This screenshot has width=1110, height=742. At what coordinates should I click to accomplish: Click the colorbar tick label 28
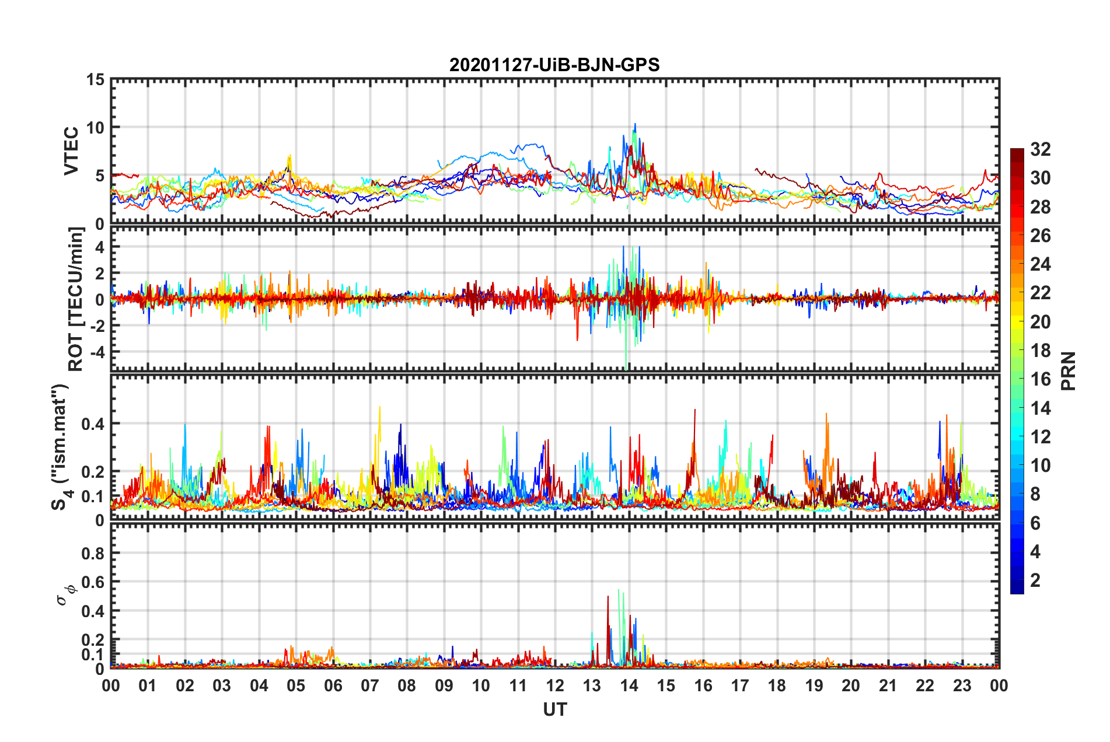(x=1041, y=207)
